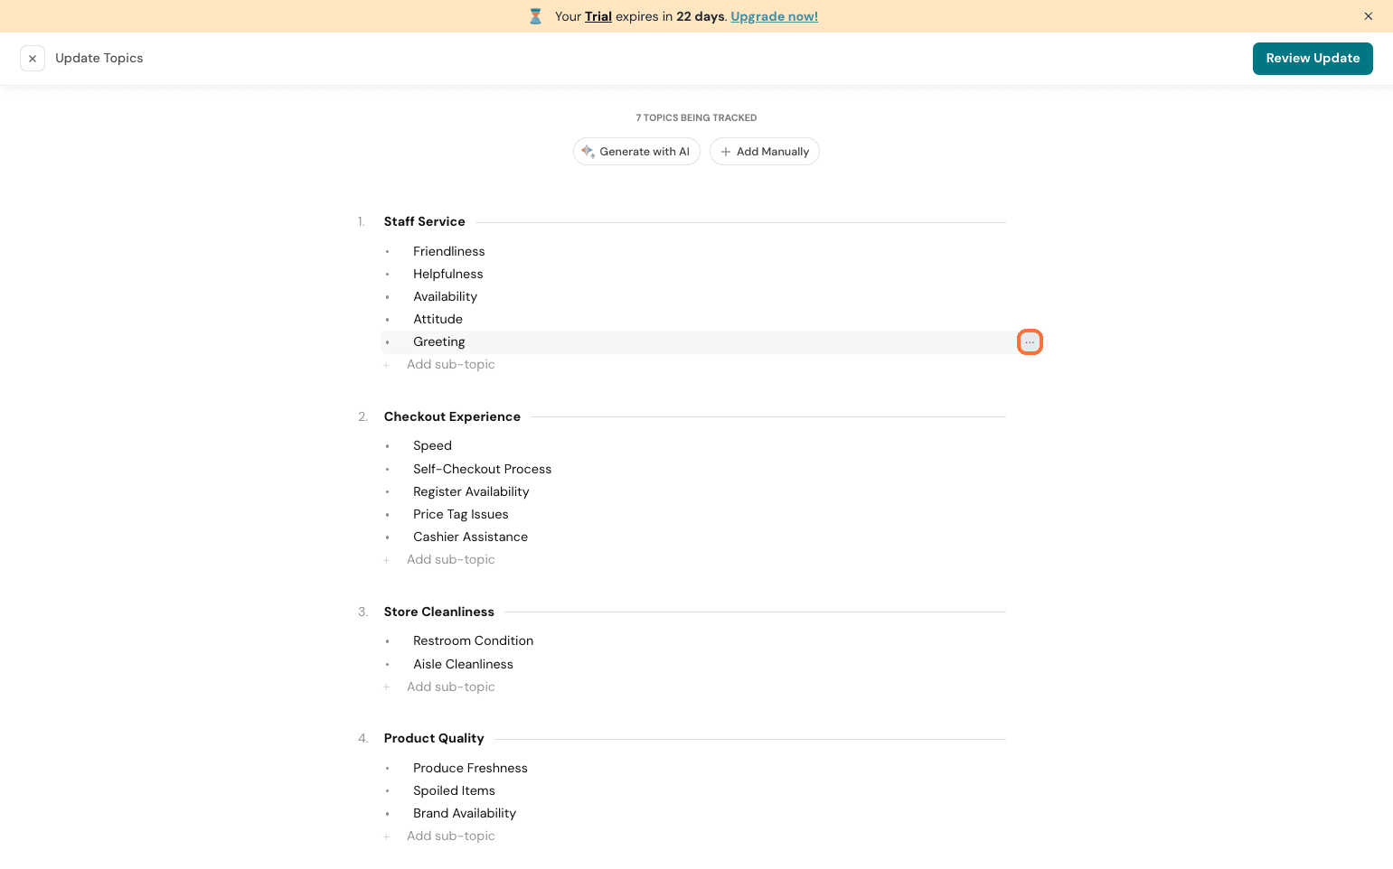The image size is (1393, 869).
Task: Select the Store Cleanliness topic heading
Action: [x=438, y=612]
